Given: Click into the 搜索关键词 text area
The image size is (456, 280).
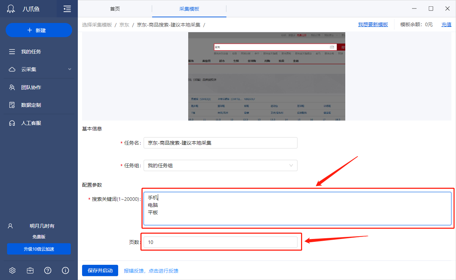Looking at the screenshot, I should point(298,209).
